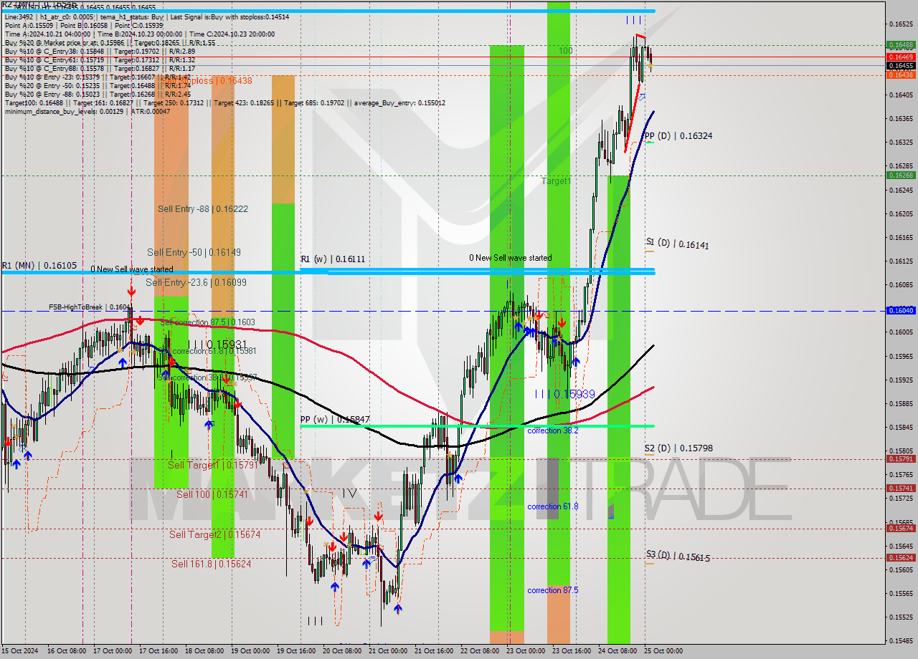Click the FSB-HighToBreak | 0.1604 label
Viewport: 918px width, 659px height.
pyautogui.click(x=90, y=307)
